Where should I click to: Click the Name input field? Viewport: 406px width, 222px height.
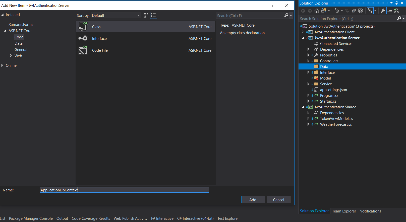(124, 190)
